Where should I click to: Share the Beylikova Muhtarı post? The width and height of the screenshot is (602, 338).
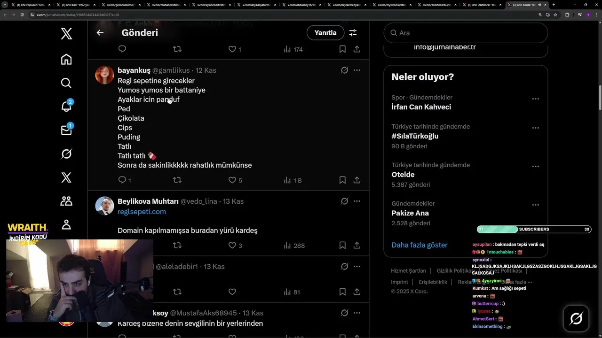[357, 245]
